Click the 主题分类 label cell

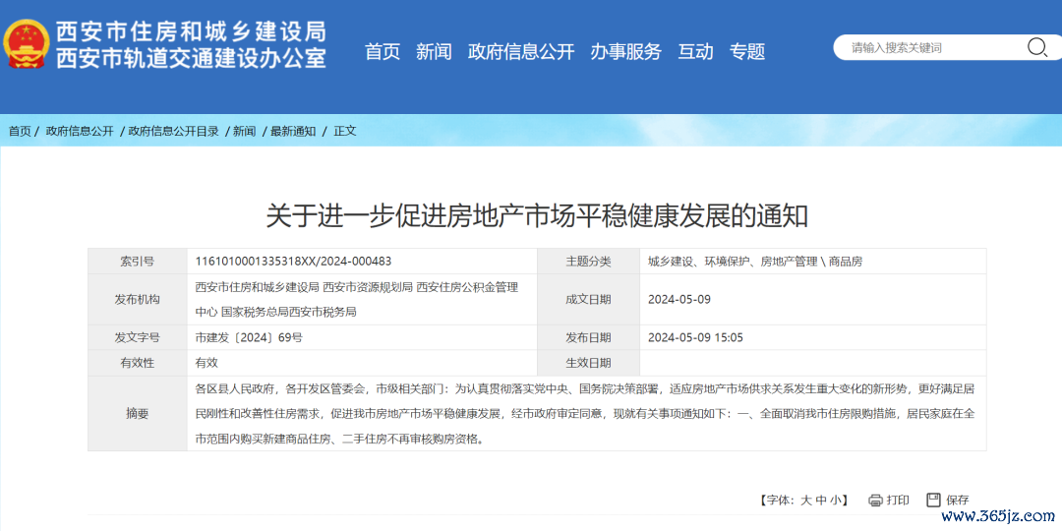tap(589, 261)
